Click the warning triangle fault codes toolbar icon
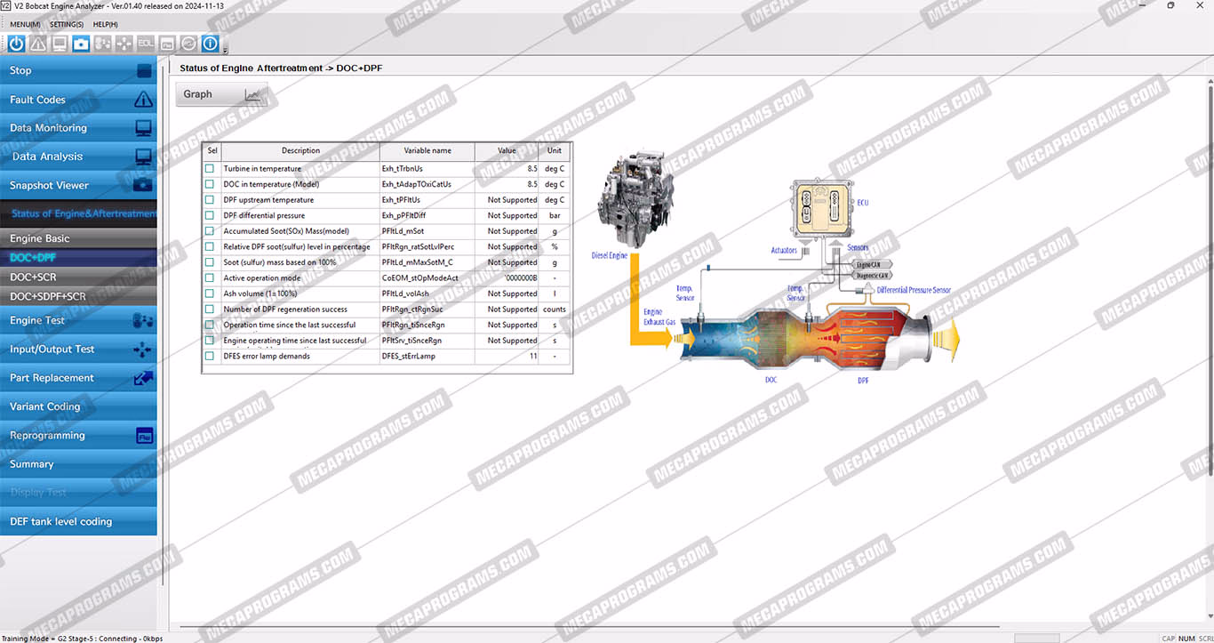Image resolution: width=1214 pixels, height=643 pixels. coord(38,43)
